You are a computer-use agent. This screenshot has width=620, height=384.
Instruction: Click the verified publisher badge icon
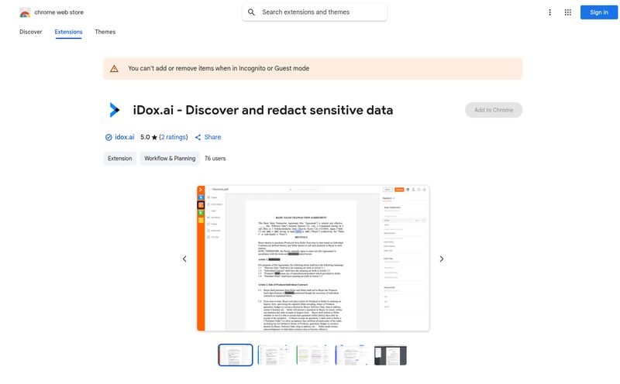pos(108,137)
